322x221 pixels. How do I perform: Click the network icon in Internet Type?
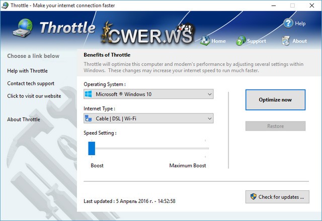tap(89, 119)
